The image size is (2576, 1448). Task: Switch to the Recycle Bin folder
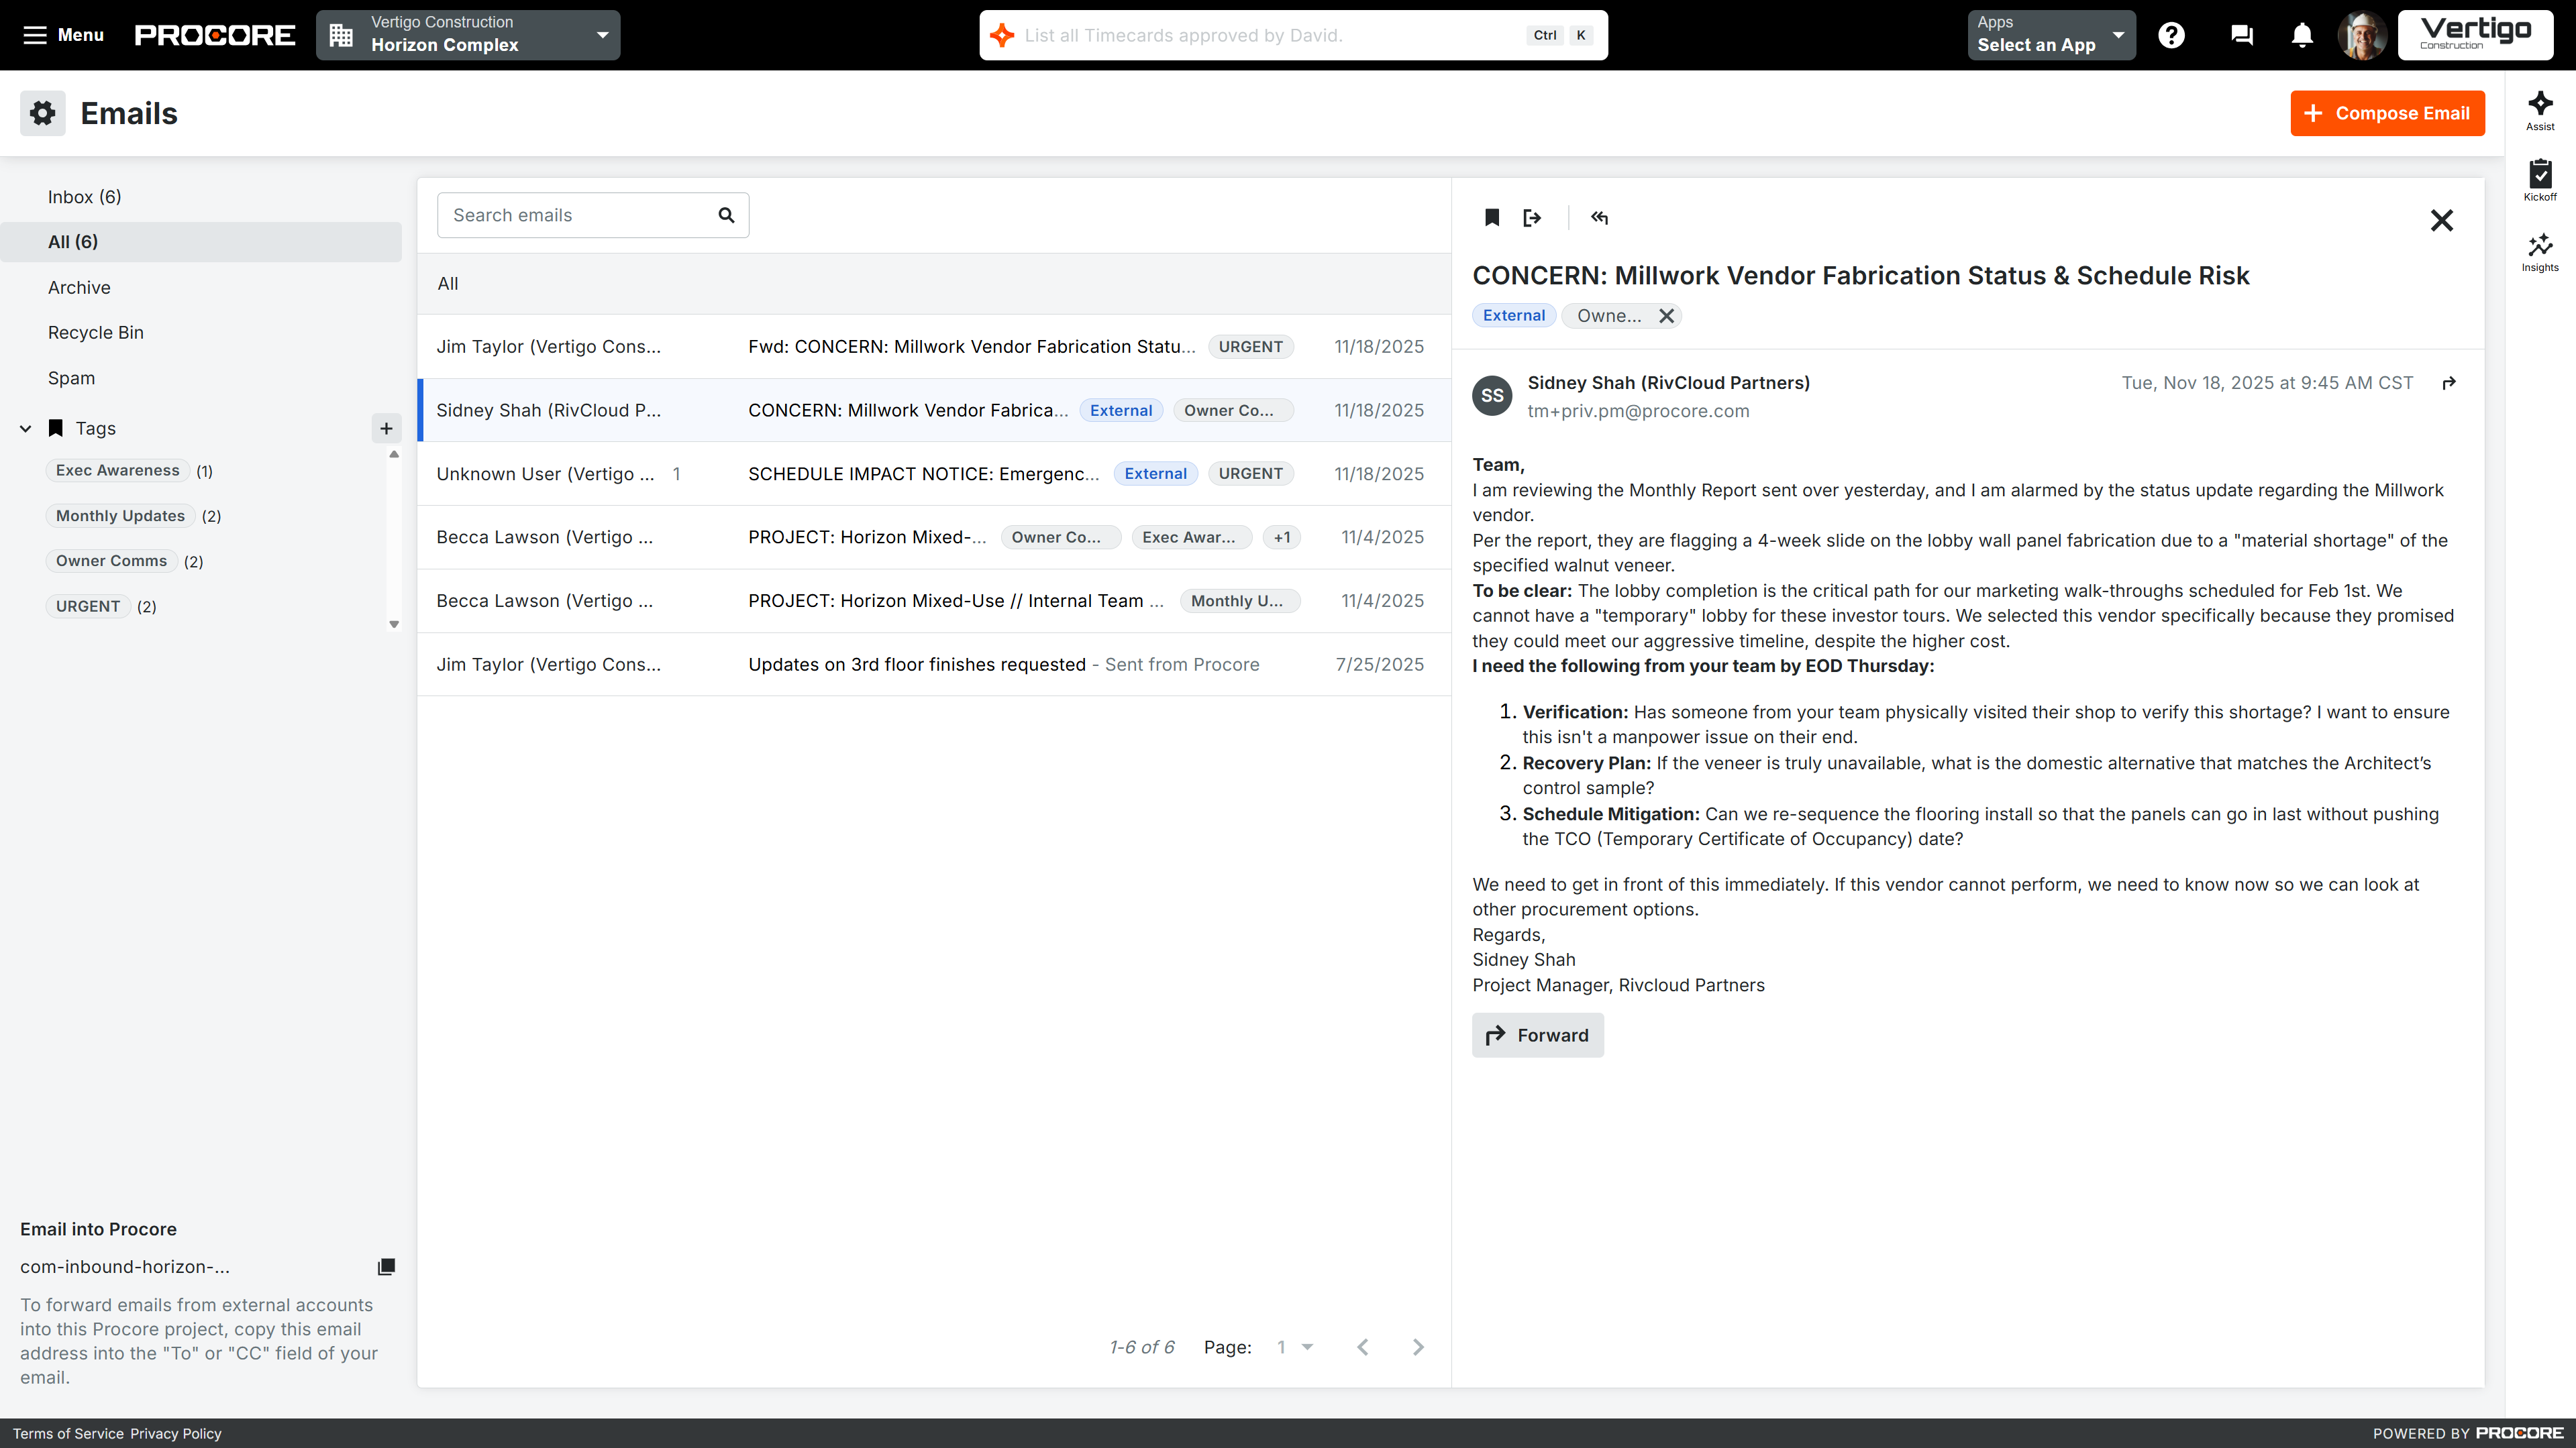coord(96,332)
